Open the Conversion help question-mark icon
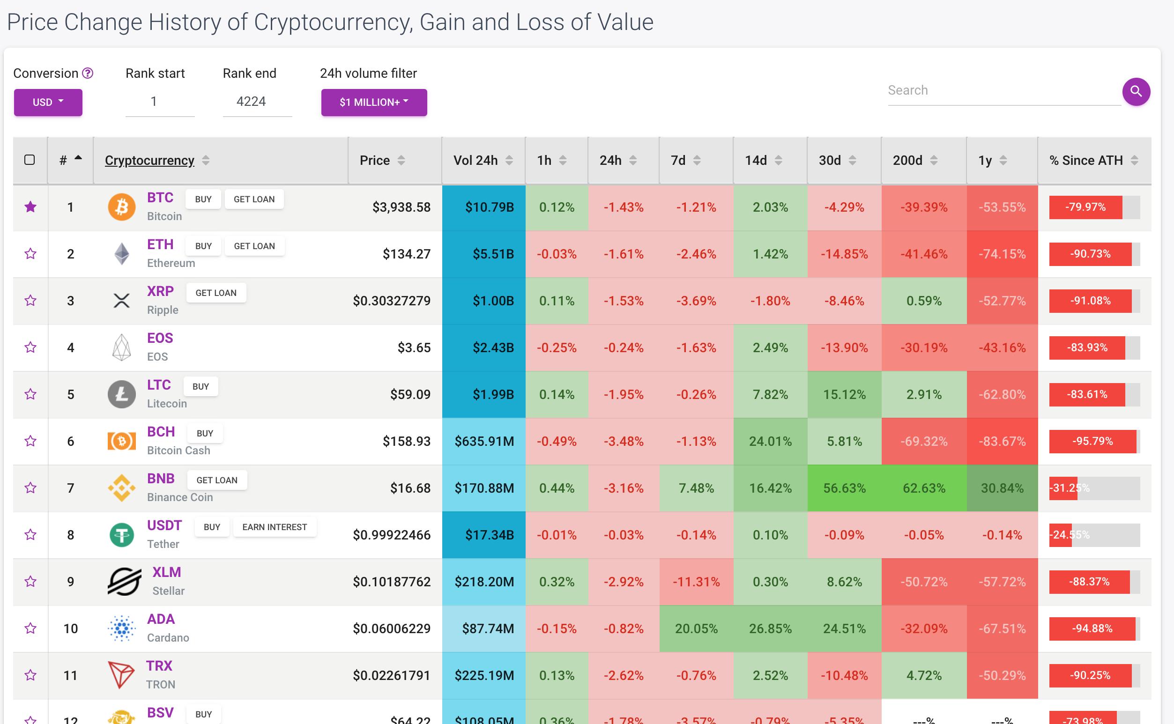Image resolution: width=1174 pixels, height=724 pixels. pos(88,73)
